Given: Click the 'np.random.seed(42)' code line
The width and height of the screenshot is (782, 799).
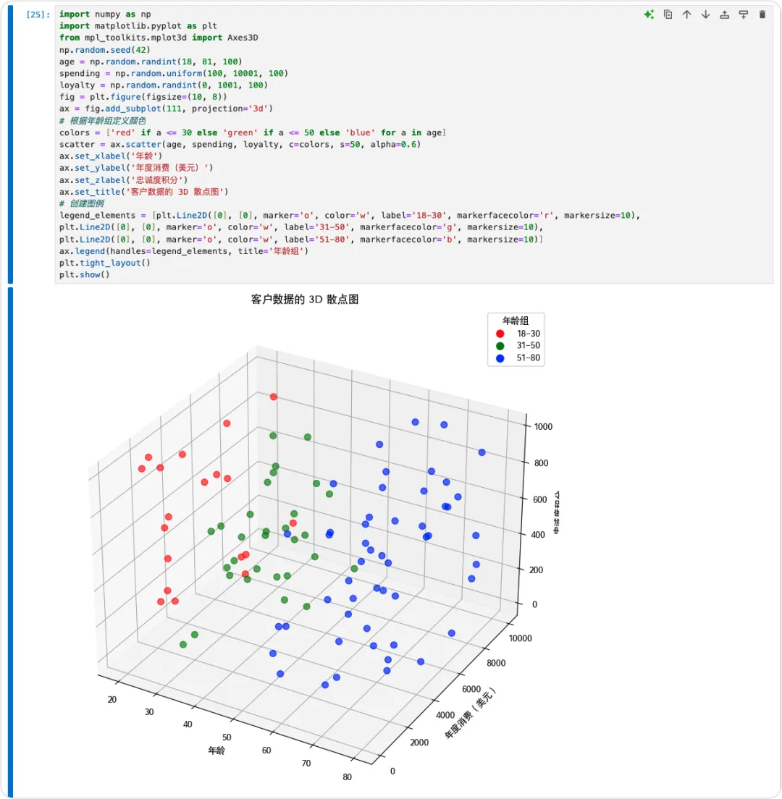Looking at the screenshot, I should (104, 50).
